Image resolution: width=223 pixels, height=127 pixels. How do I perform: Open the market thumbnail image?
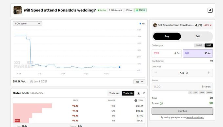(17, 10)
